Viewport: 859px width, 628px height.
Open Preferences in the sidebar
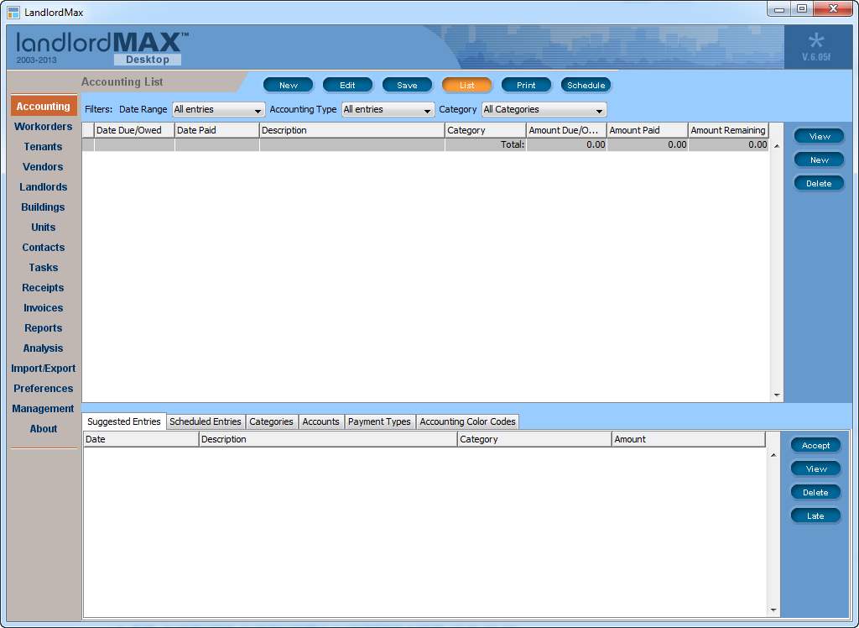(44, 389)
